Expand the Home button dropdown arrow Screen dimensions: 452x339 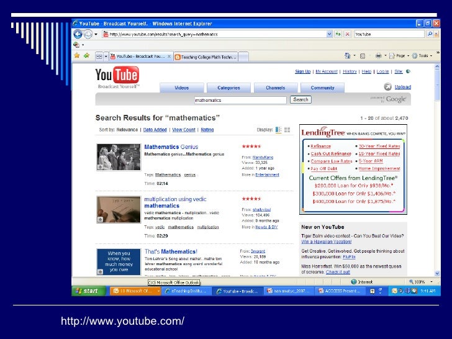coord(355,56)
